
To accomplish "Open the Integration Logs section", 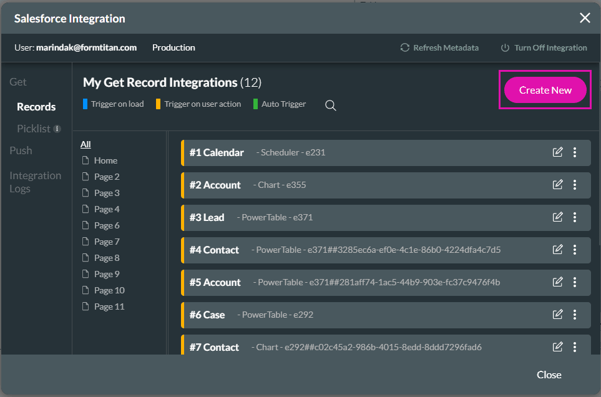I will [x=35, y=182].
